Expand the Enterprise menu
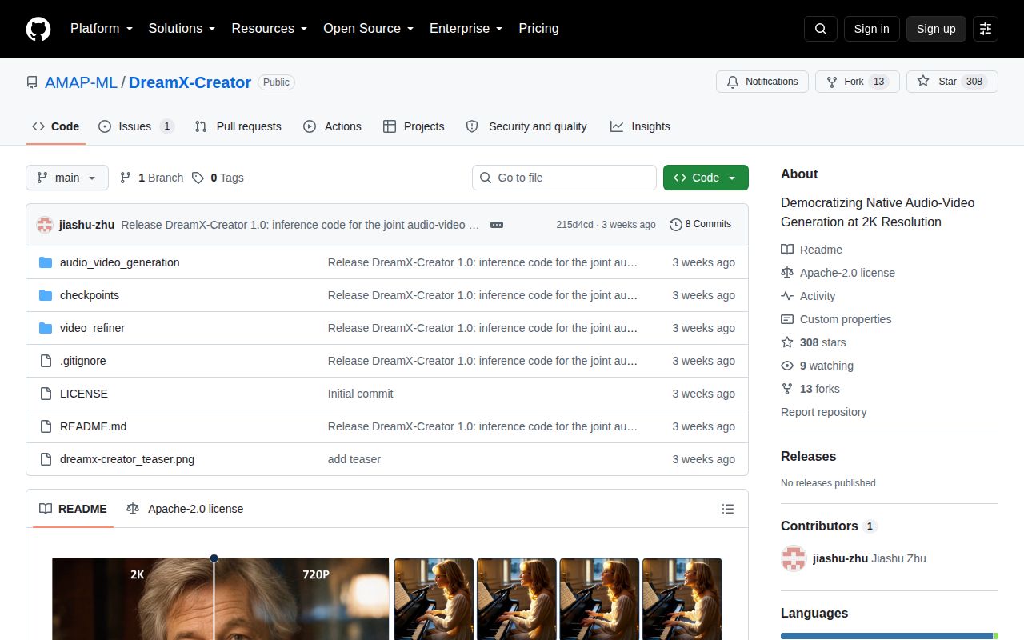The width and height of the screenshot is (1024, 640). pos(466,29)
